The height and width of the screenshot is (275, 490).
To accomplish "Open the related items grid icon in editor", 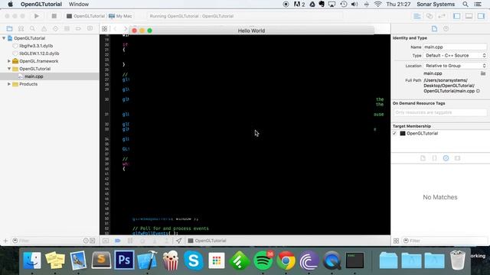I will pos(104,29).
